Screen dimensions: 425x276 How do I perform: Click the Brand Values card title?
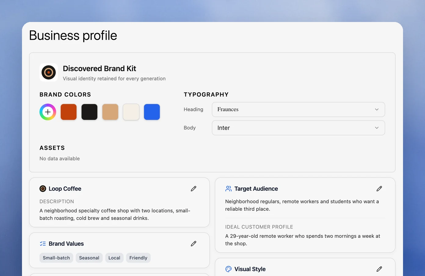pos(66,244)
